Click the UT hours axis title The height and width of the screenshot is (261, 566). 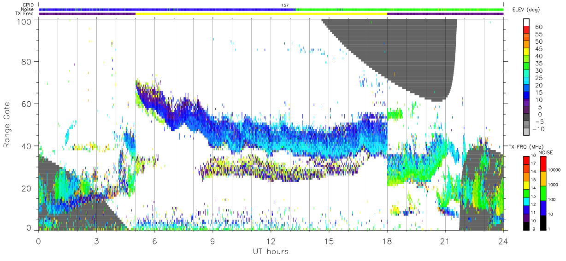[271, 252]
